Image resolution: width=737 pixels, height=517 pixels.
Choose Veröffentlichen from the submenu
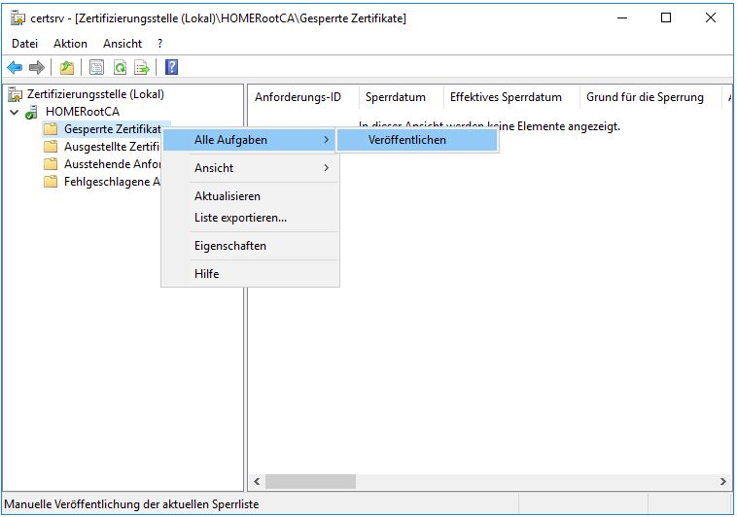click(407, 140)
